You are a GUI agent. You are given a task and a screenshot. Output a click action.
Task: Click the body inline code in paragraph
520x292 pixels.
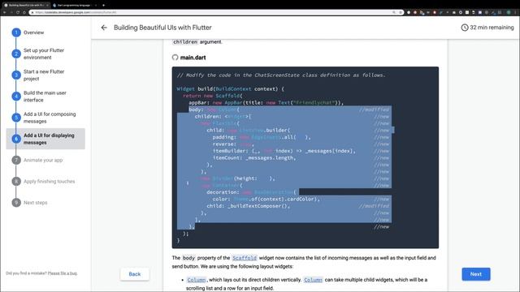188,258
